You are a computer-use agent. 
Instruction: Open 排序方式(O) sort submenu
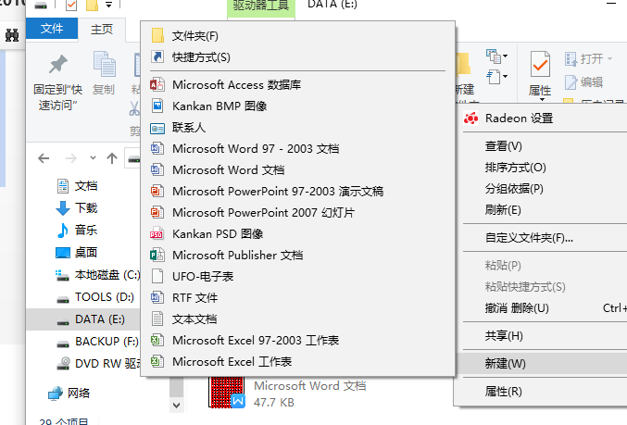pyautogui.click(x=542, y=167)
